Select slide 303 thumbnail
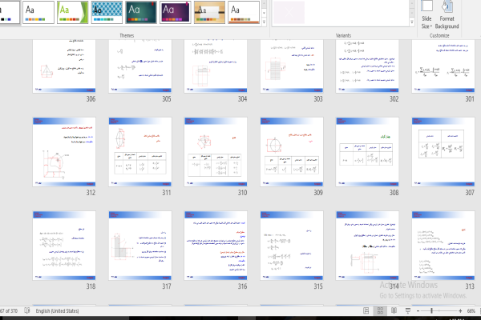 click(x=292, y=66)
